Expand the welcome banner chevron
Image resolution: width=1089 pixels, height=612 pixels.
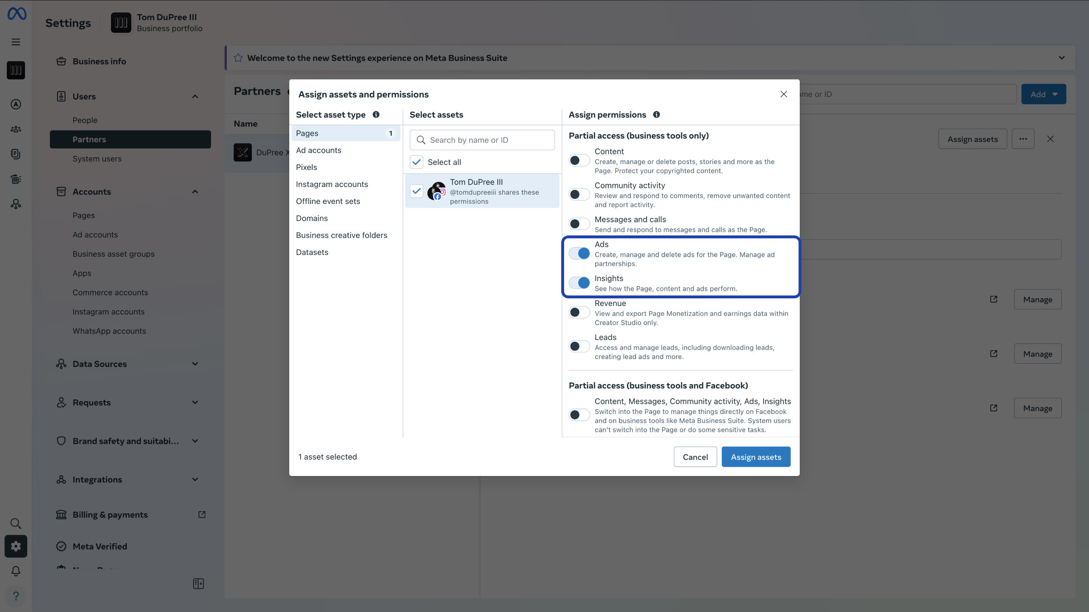click(x=1061, y=58)
